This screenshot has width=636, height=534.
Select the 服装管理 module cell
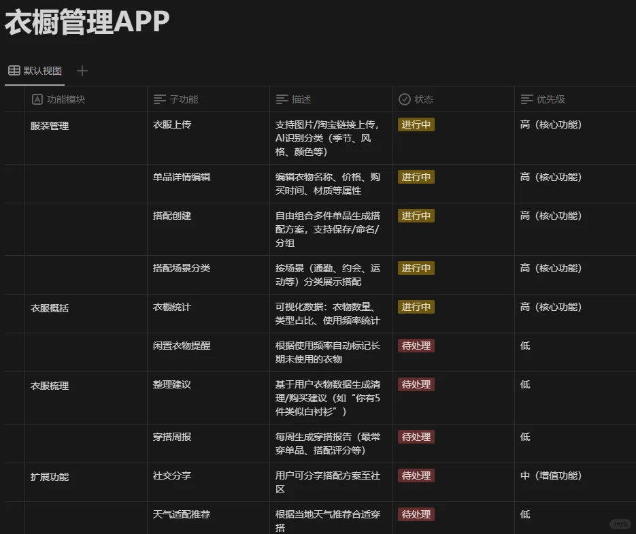point(48,125)
